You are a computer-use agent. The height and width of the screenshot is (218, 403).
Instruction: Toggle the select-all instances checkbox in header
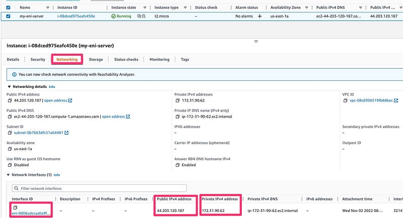8,8
